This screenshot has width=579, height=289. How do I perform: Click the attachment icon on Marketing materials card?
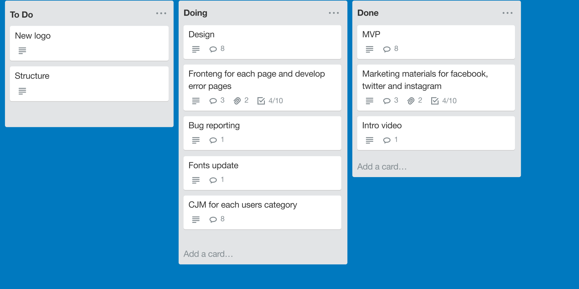(x=411, y=101)
